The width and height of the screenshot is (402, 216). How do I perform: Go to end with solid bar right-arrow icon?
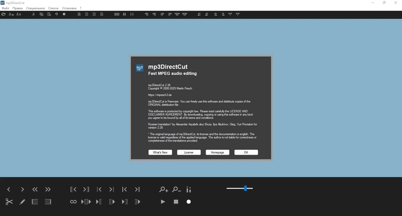coord(137,190)
